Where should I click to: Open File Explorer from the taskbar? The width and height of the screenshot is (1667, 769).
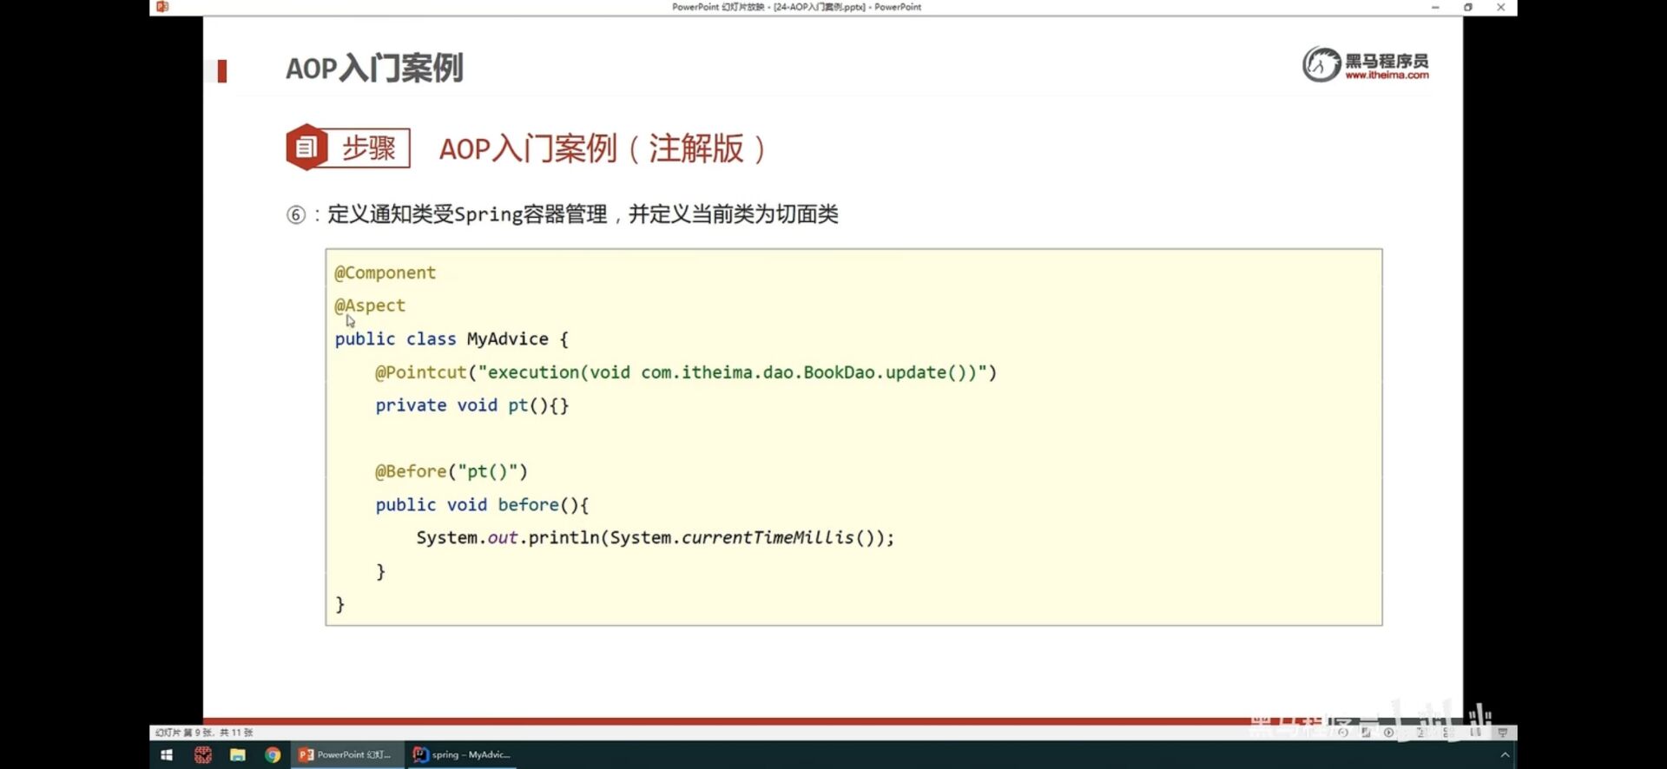pos(238,755)
